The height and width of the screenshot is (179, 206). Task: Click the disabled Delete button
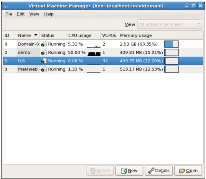point(100,171)
